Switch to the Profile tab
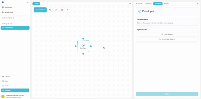Image resolution: width=201 pixels, height=99 pixels. pyautogui.click(x=166, y=4)
